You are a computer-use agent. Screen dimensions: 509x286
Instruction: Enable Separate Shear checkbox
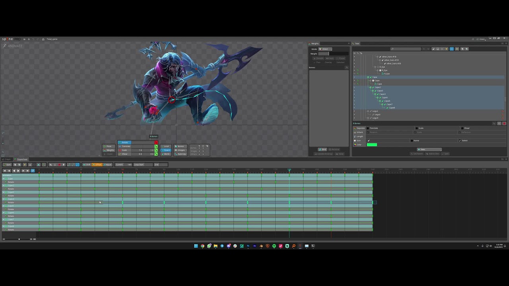(462, 128)
